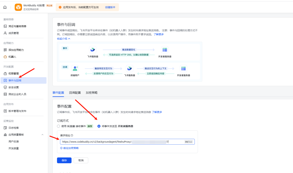Click the help icon beside 请求地址
Viewport: 293px width, 173px height.
click(x=72, y=135)
